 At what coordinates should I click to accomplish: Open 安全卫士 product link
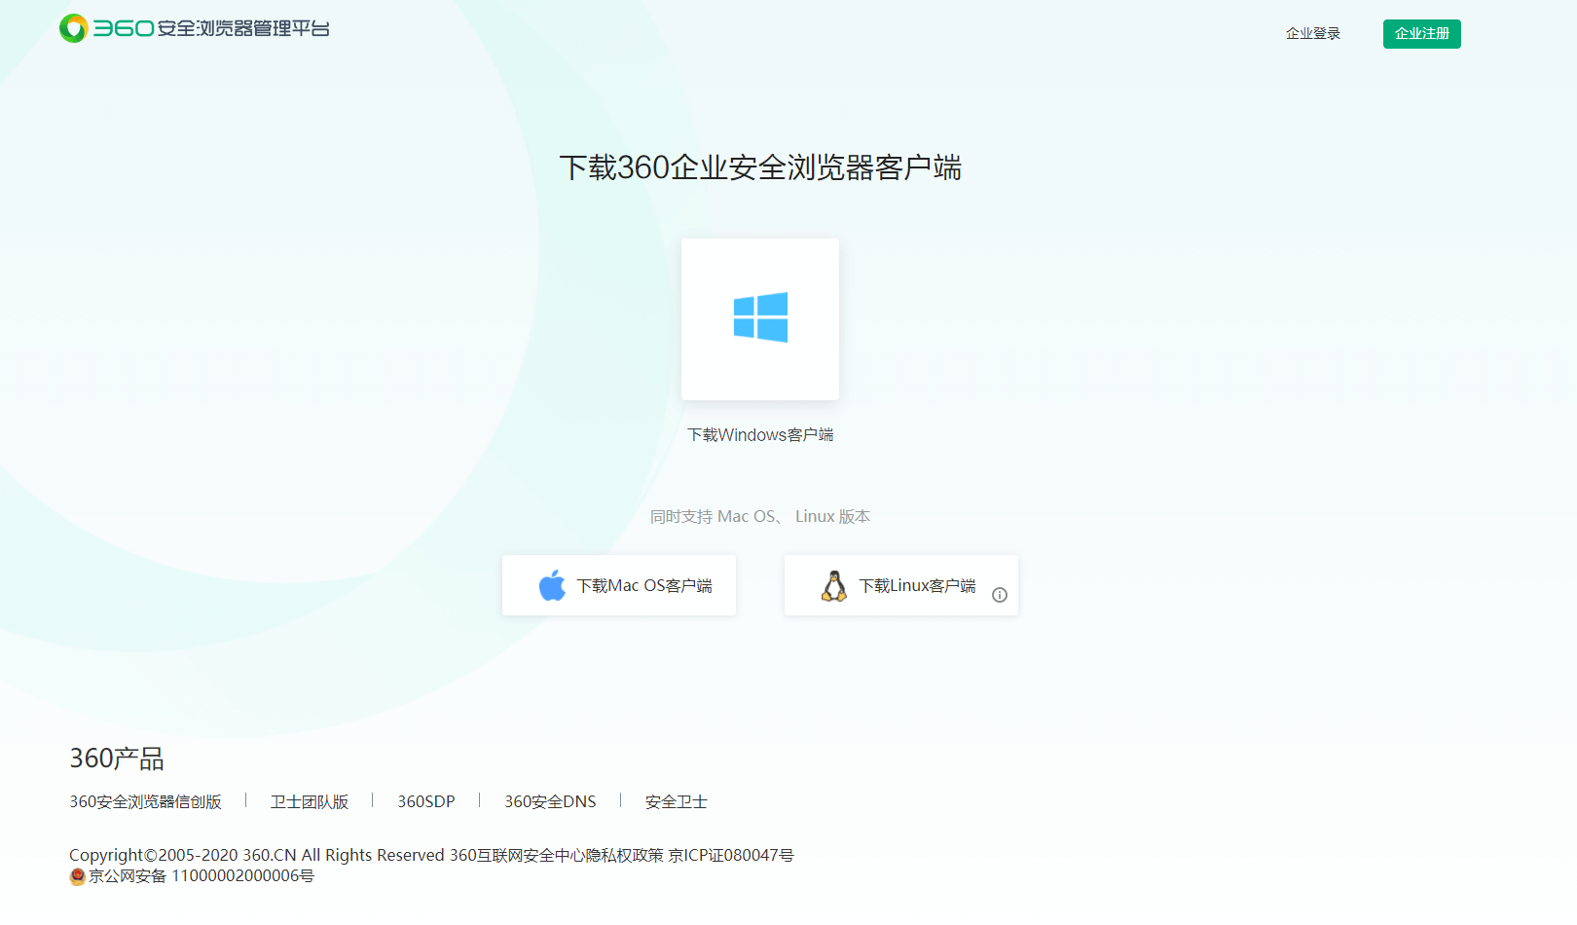677,801
